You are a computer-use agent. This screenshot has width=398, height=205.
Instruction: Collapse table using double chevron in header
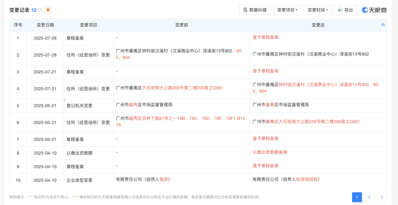click(x=383, y=25)
